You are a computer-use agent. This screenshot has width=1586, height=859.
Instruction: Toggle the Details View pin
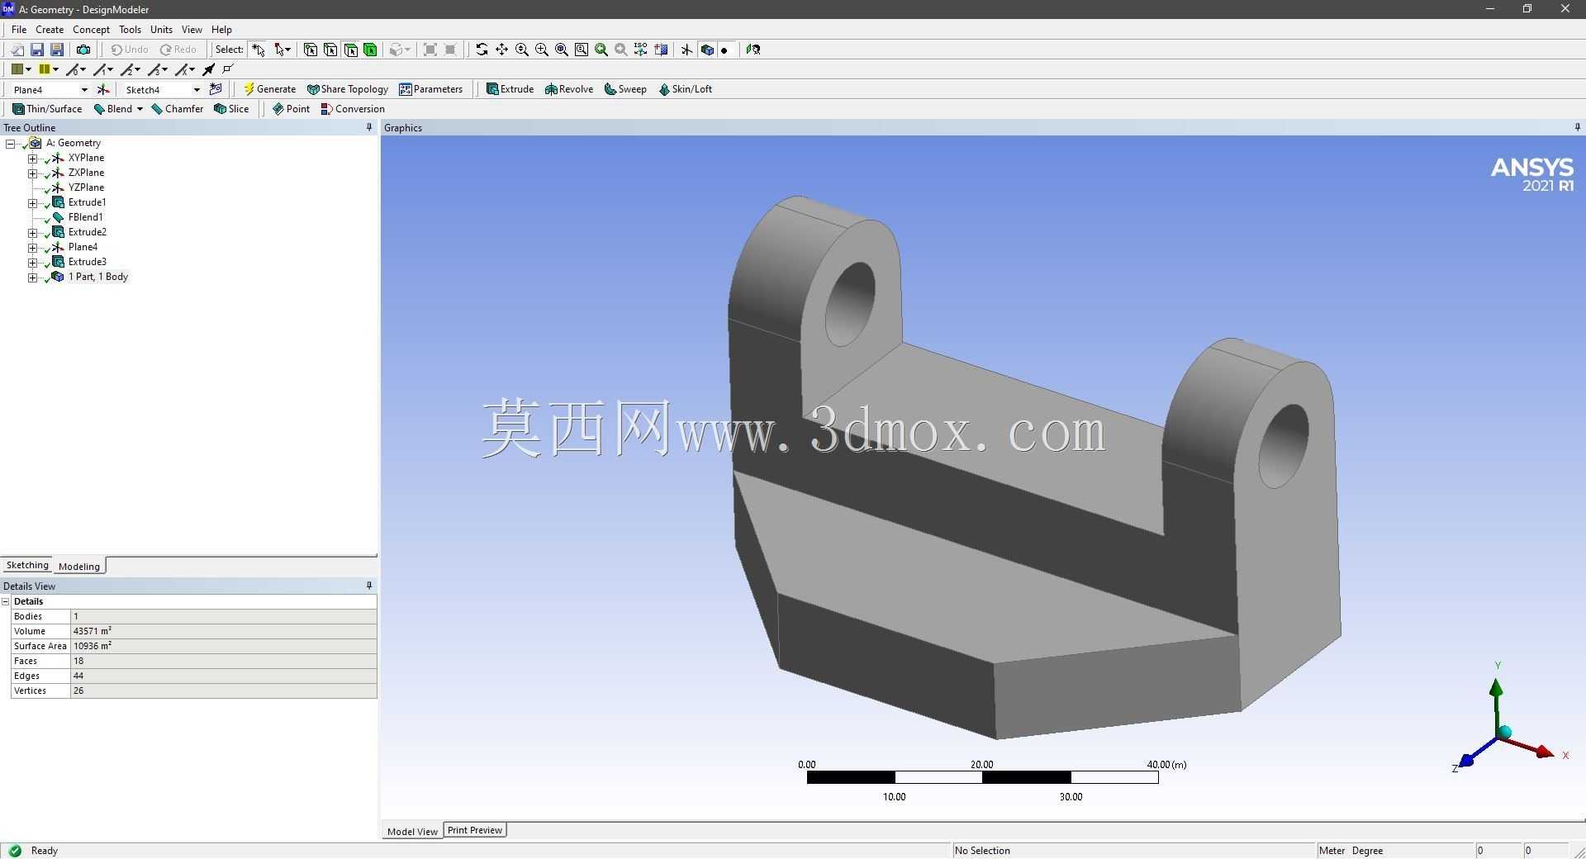[369, 586]
